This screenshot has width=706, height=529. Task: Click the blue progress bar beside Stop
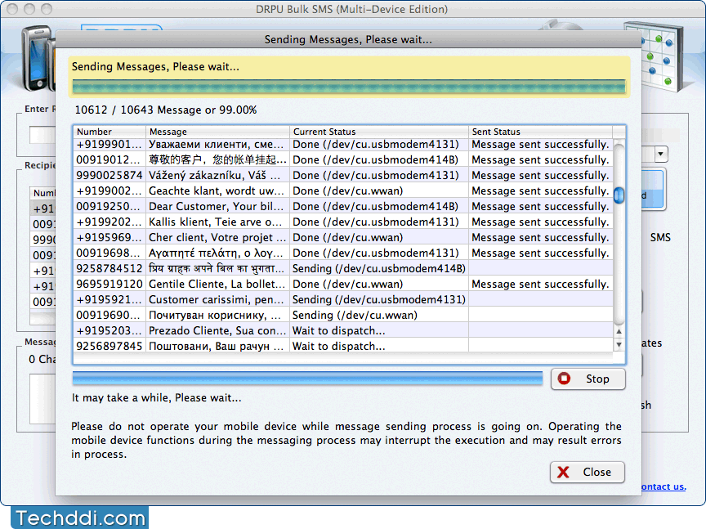pos(307,379)
